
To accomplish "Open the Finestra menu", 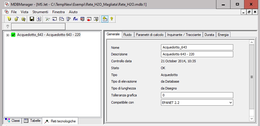I will coord(58,12).
